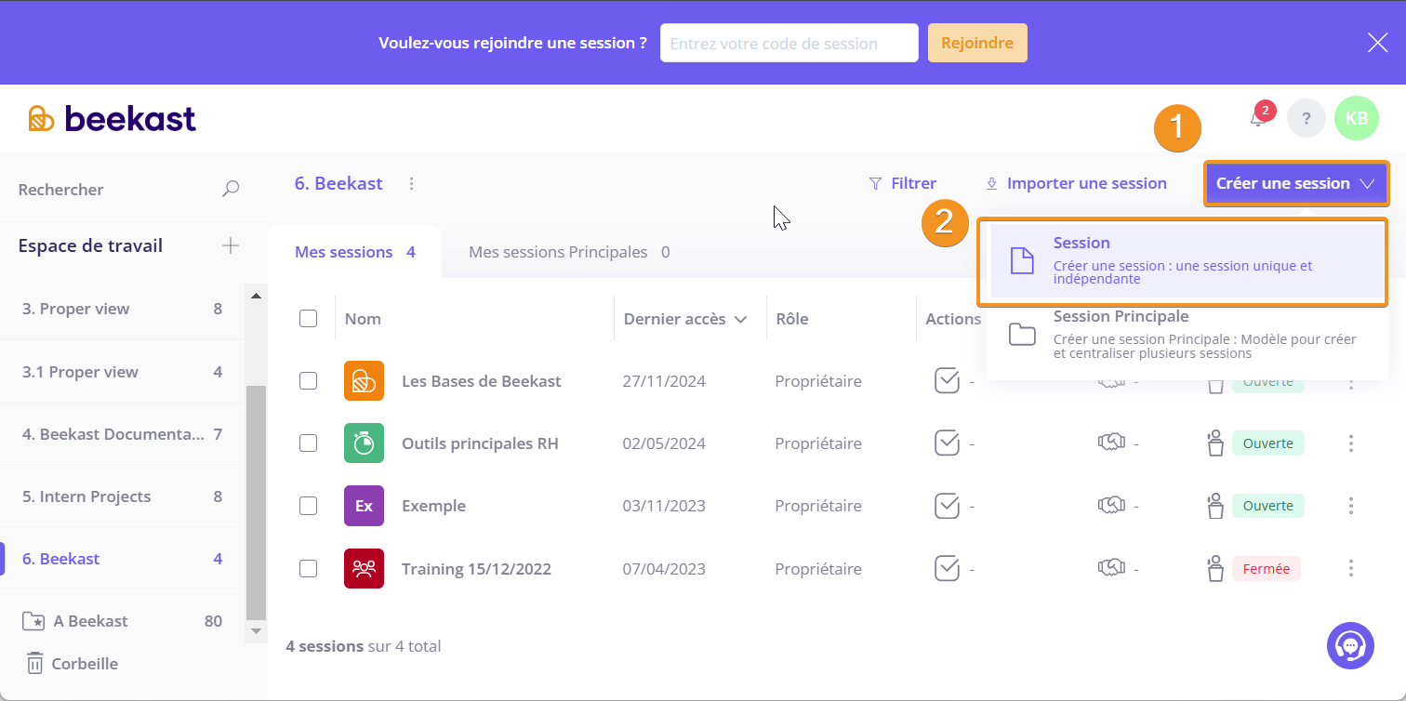Click the Outils principales RH session icon
This screenshot has width=1406, height=701.
click(364, 443)
